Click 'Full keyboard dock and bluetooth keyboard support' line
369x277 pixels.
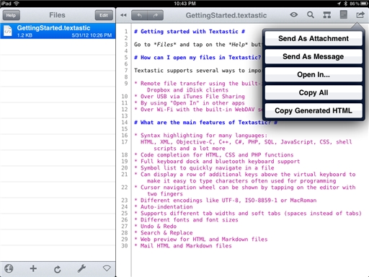pyautogui.click(x=217, y=162)
